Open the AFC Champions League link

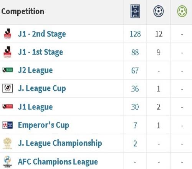coord(58,162)
